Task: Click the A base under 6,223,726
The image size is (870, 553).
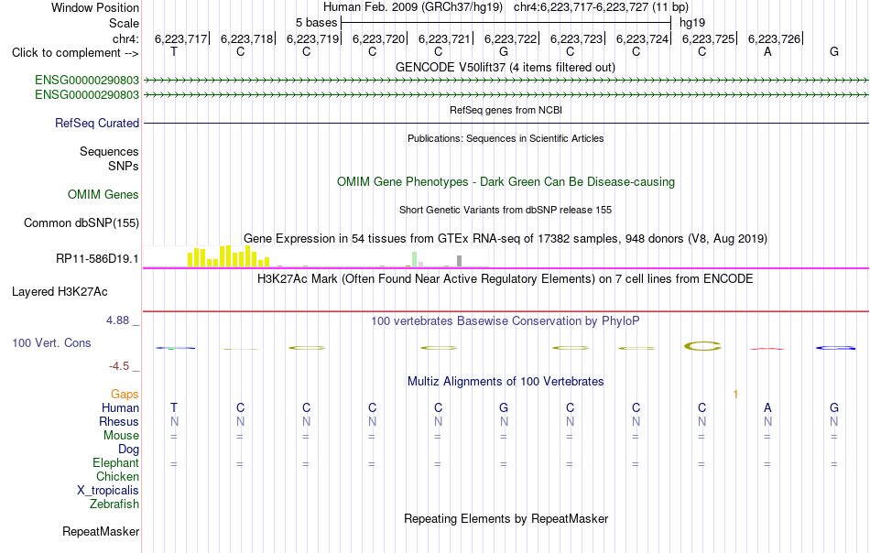Action: coord(768,51)
